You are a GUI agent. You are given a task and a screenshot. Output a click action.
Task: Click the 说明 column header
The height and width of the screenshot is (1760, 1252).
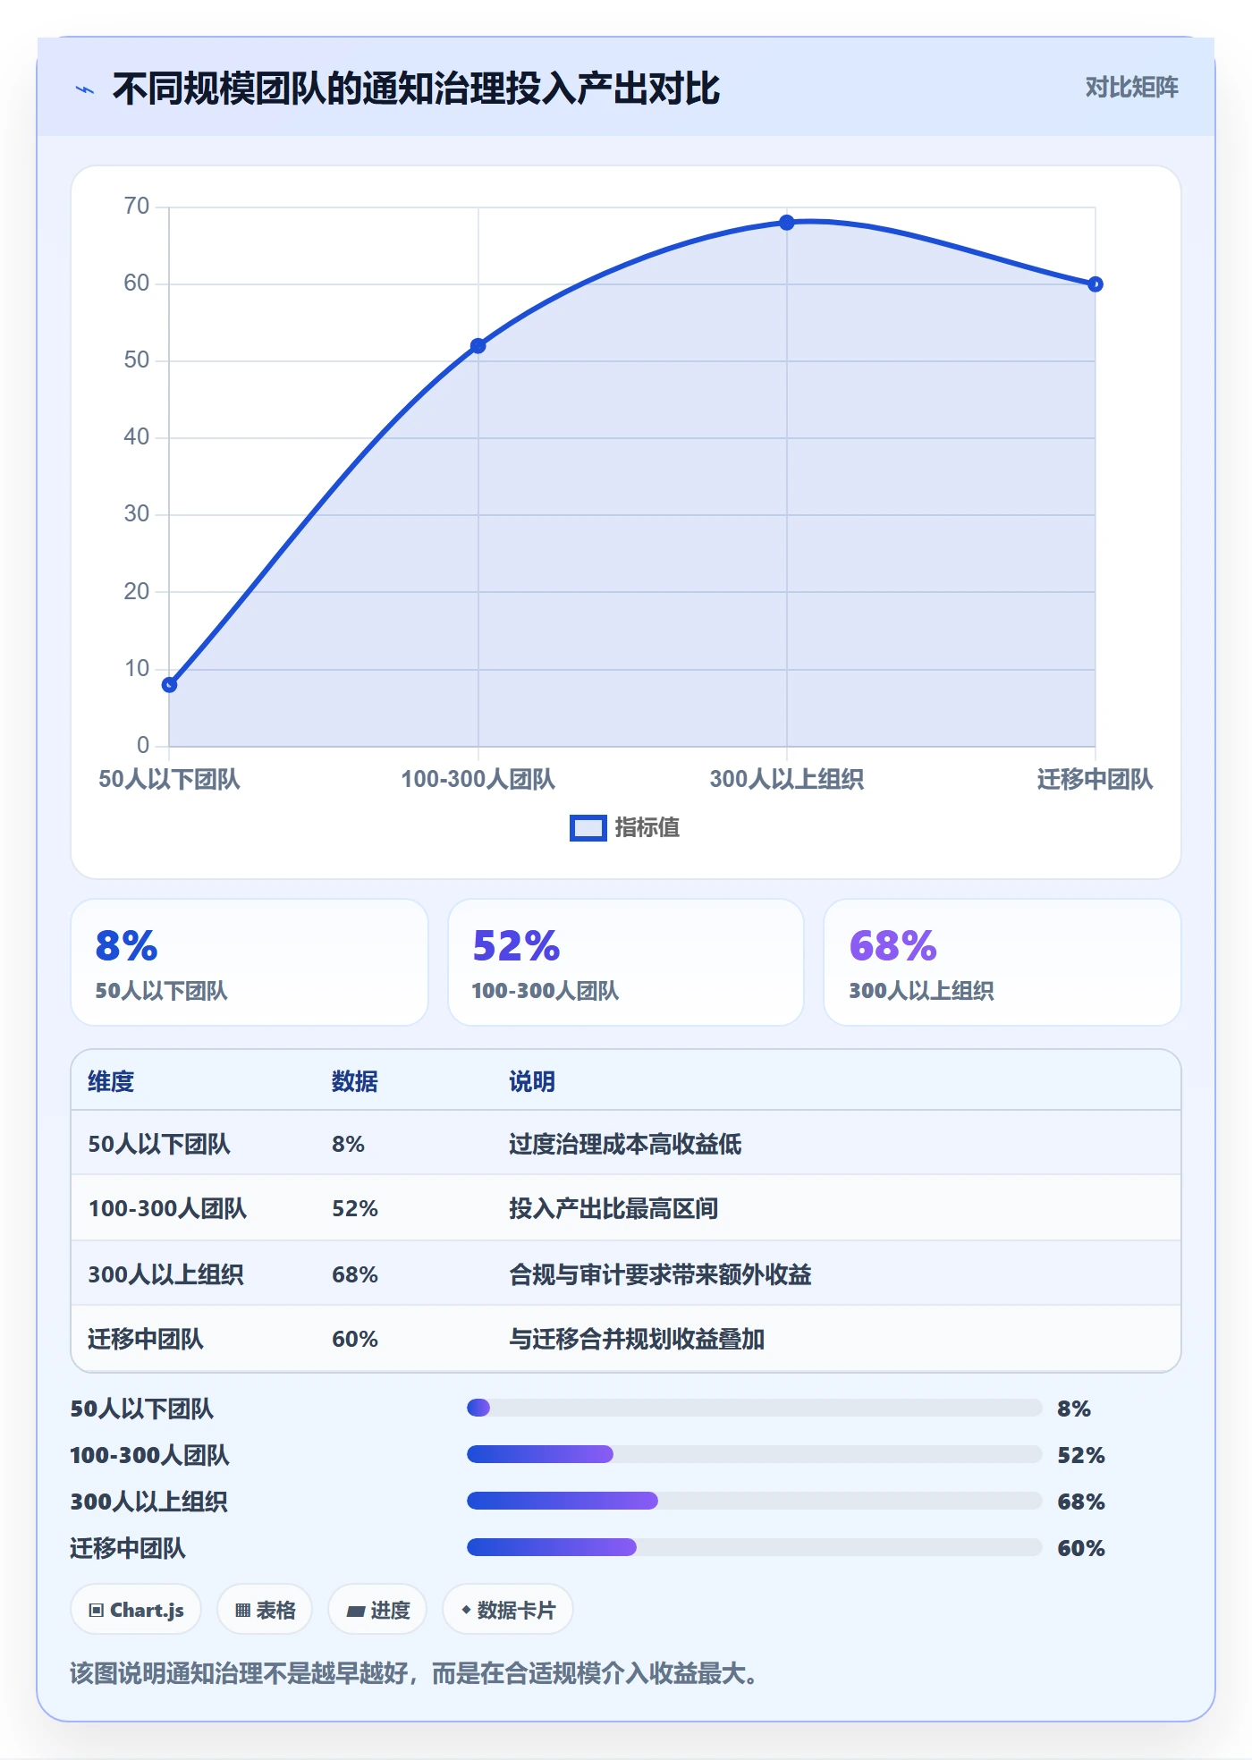click(x=532, y=1082)
